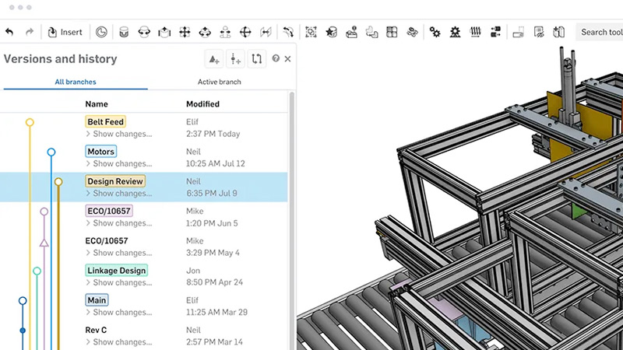Click the Search tools input field

click(x=600, y=32)
